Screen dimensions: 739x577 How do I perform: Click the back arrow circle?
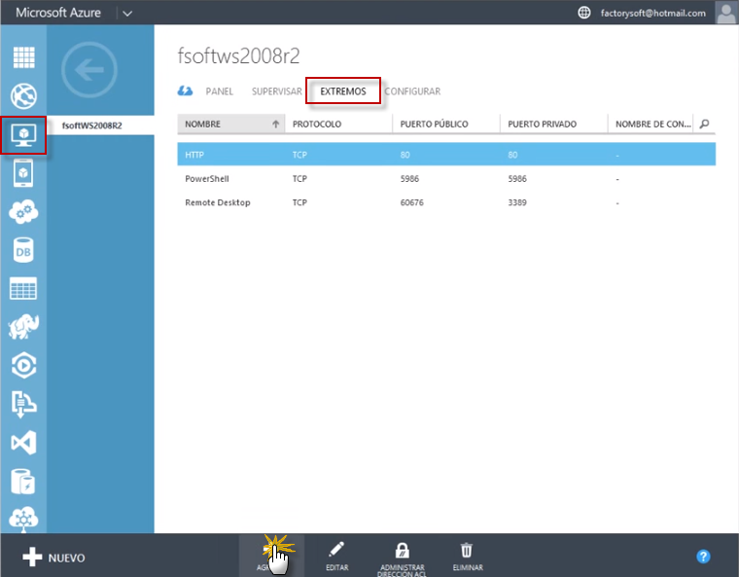88,69
